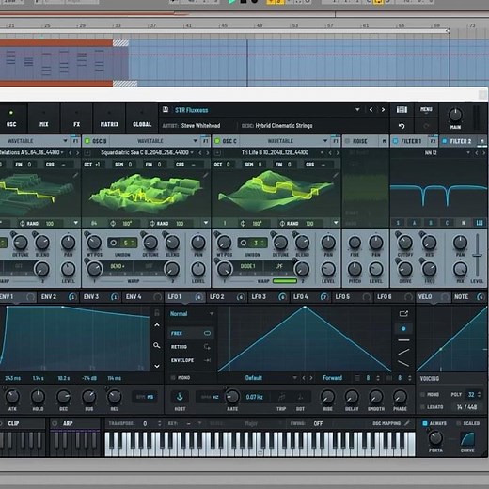The width and height of the screenshot is (489, 489).
Task: Expand OSC C unison options arrow
Action: point(336,223)
